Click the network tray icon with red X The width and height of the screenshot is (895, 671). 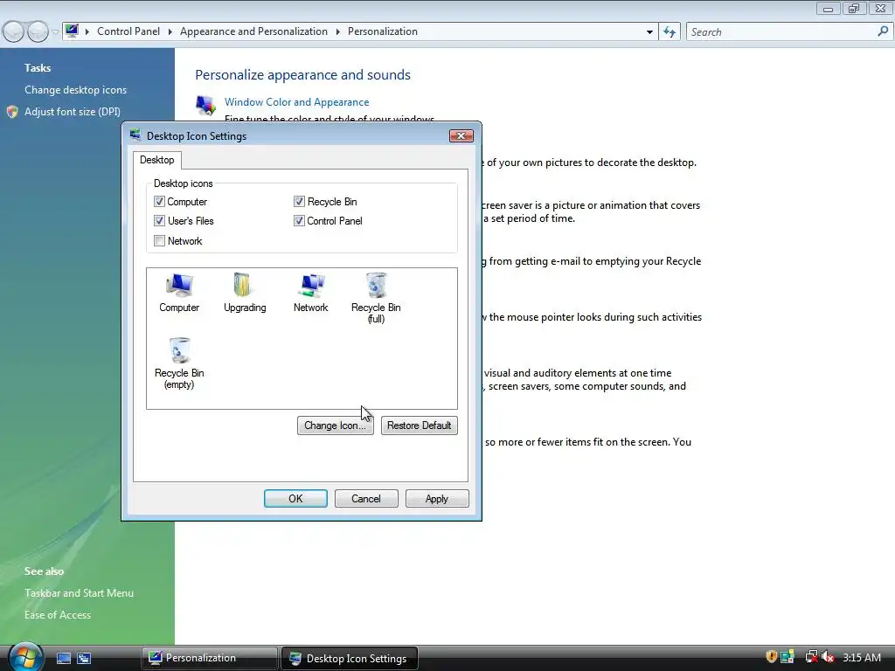point(811,657)
